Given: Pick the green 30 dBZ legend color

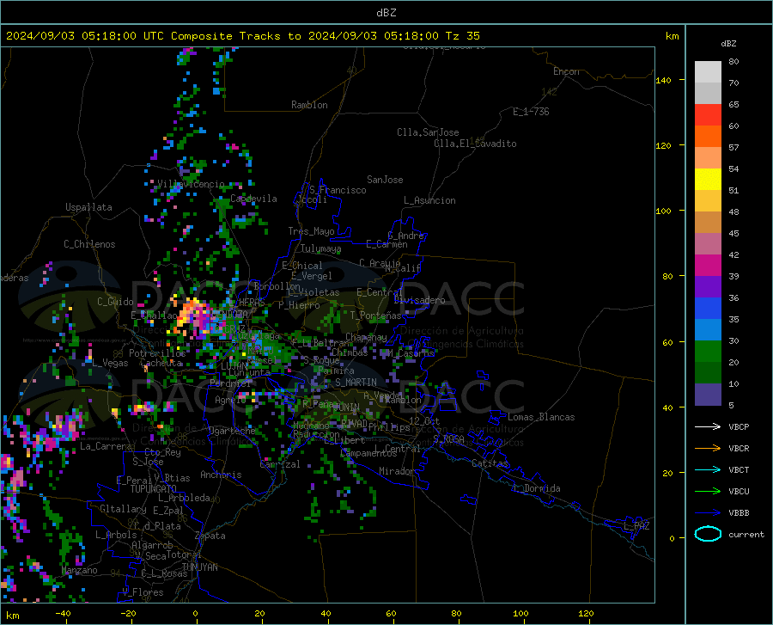Looking at the screenshot, I should [x=708, y=351].
